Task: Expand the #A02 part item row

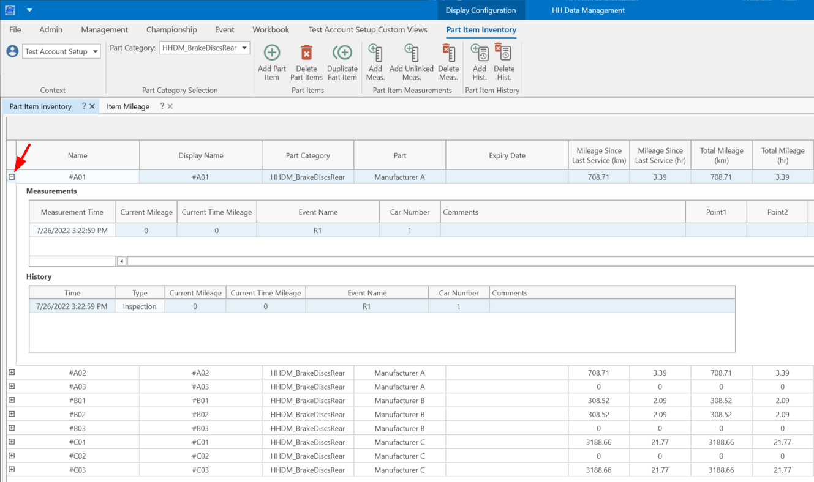Action: (x=12, y=373)
